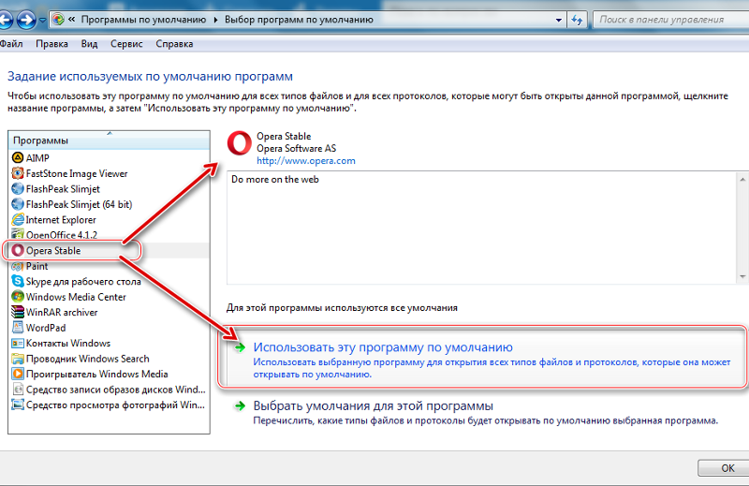
Task: Select the Skype icon in programs list
Action: tap(18, 282)
